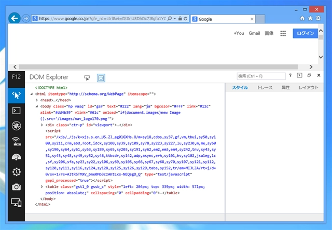332x230 pixels.
Task: Open the Network tool
Action: (16, 141)
